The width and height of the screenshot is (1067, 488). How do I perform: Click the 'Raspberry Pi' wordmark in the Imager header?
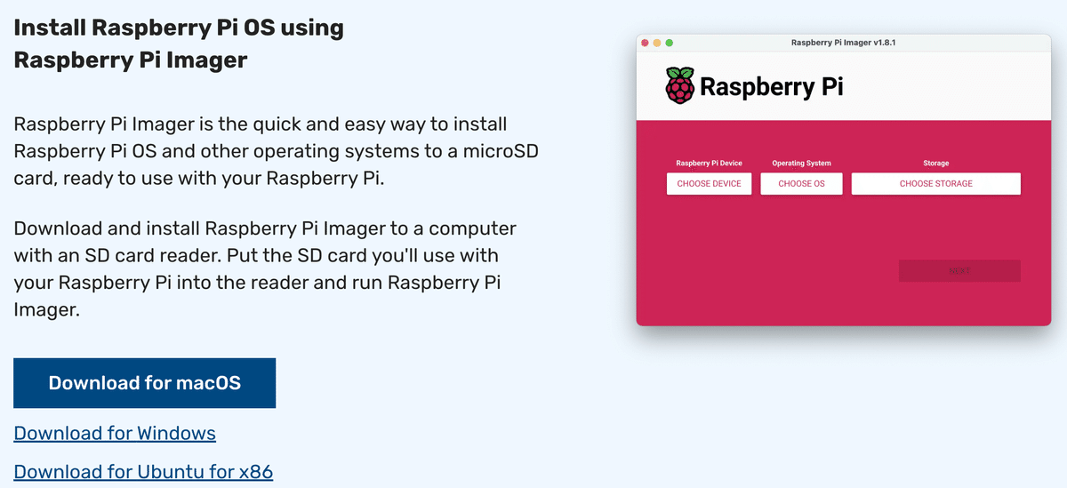coord(772,87)
